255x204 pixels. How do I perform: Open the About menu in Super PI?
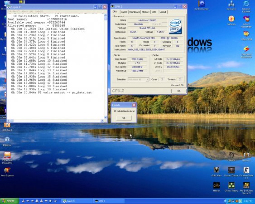pos(27,11)
